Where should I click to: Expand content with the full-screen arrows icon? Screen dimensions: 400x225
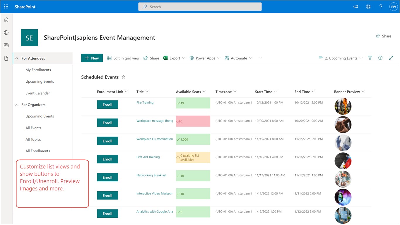click(391, 58)
